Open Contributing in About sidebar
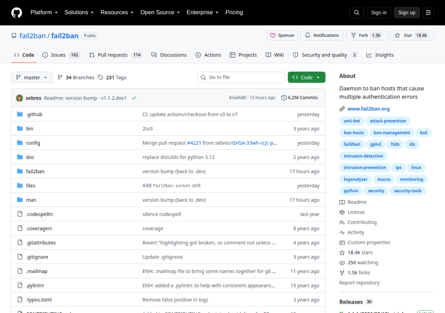 pyautogui.click(x=358, y=222)
